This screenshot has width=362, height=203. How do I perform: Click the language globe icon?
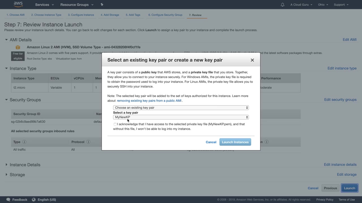pos(34,200)
